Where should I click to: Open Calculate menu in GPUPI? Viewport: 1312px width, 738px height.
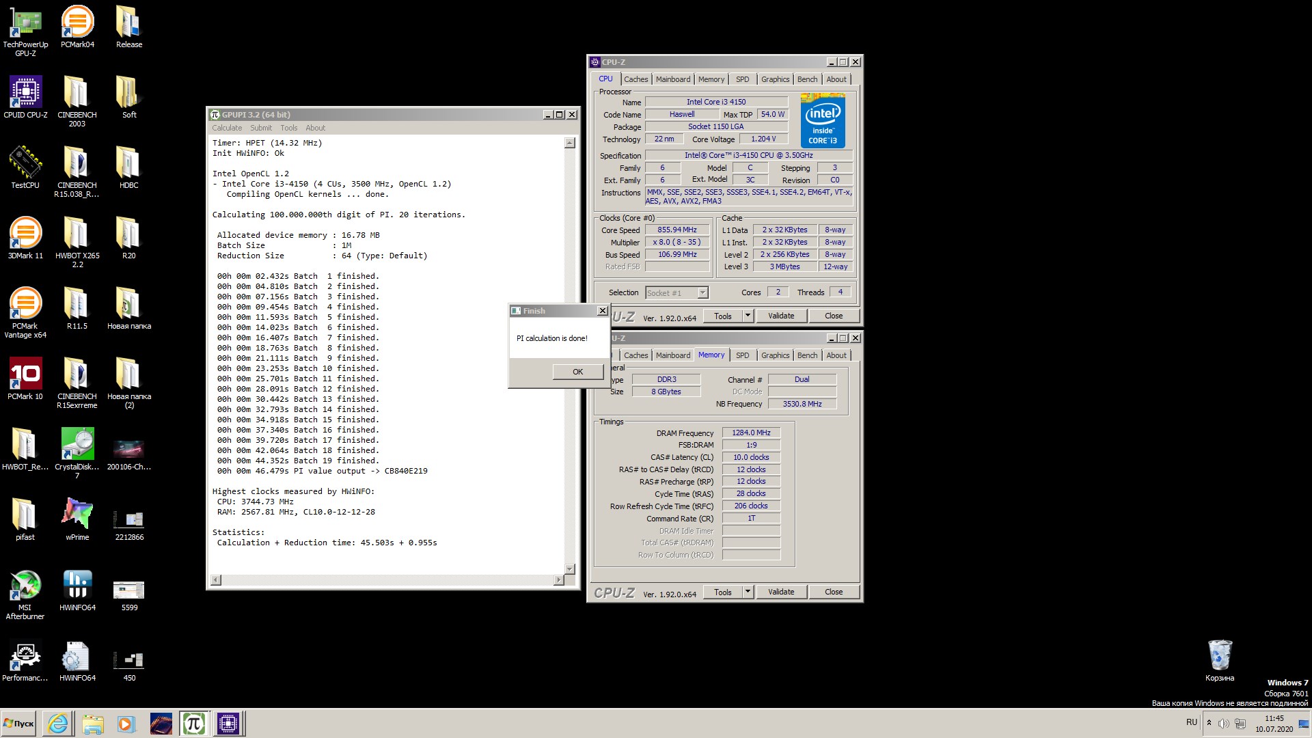pos(227,128)
